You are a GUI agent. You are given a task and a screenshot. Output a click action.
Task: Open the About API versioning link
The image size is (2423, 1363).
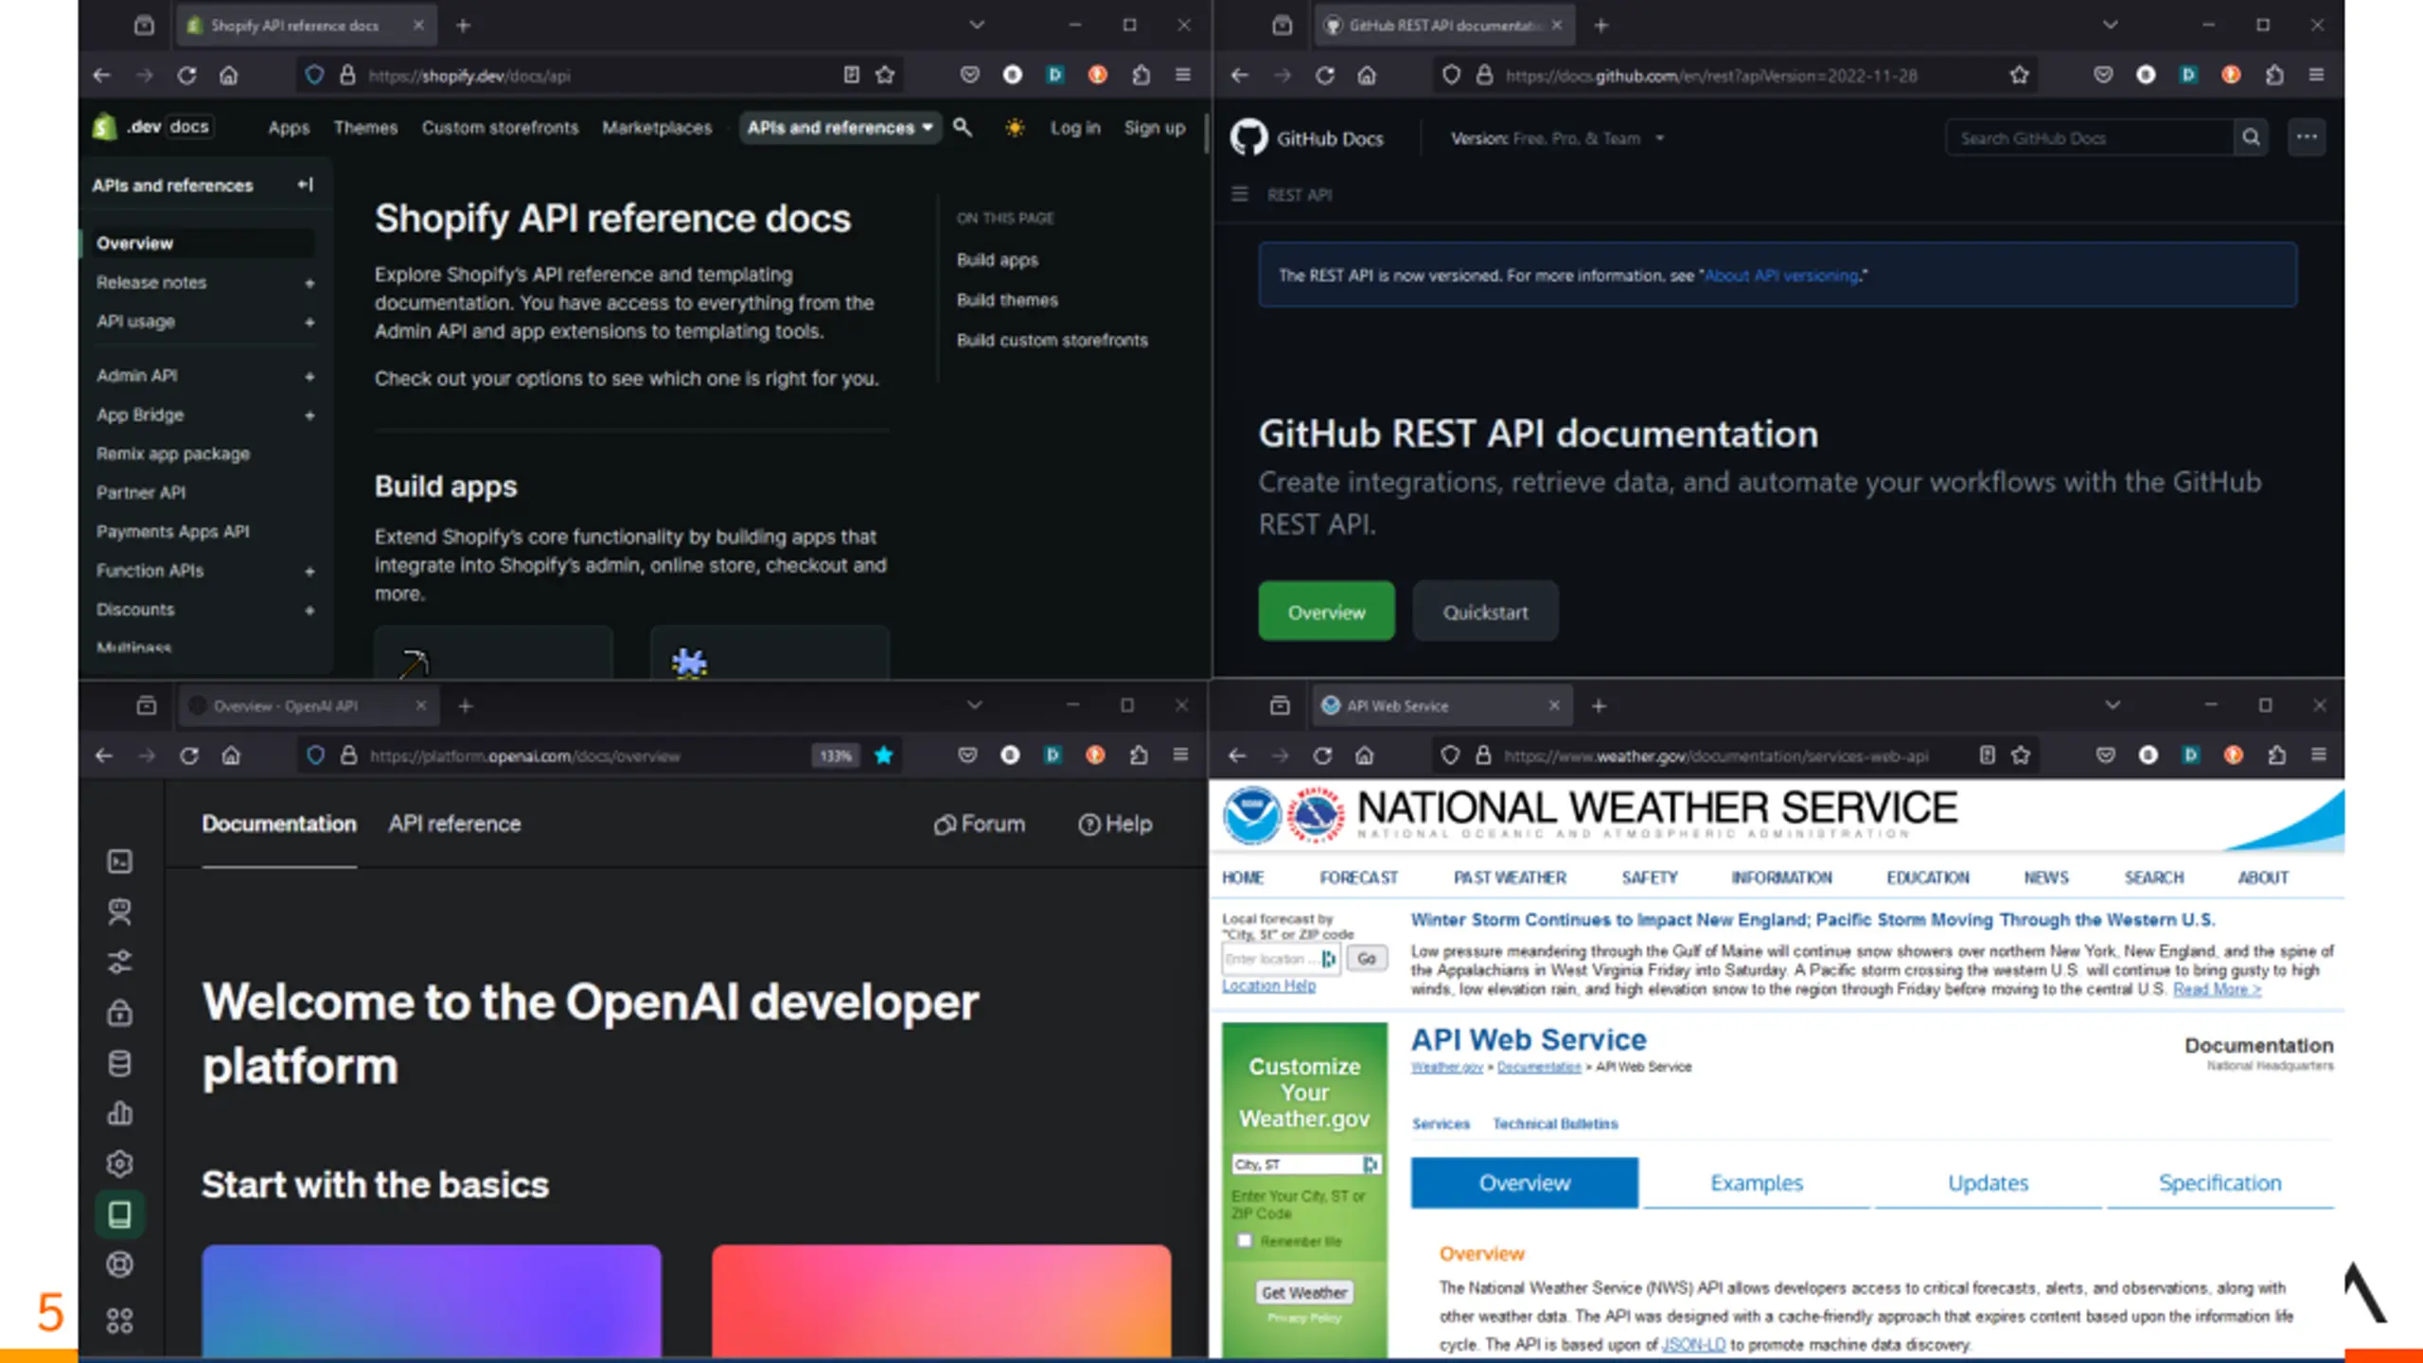coord(1781,275)
